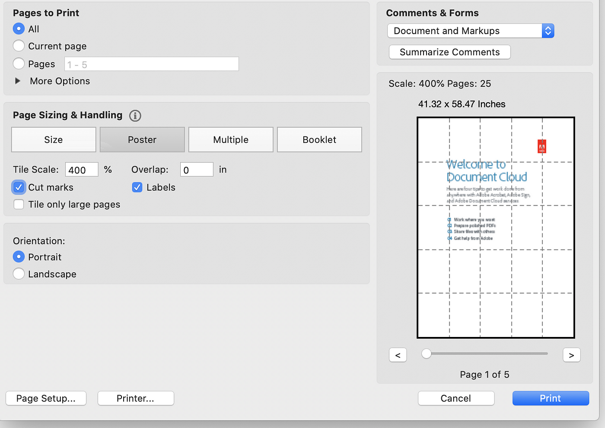The image size is (605, 428).
Task: Click the blue Print button
Action: click(x=551, y=398)
